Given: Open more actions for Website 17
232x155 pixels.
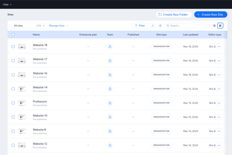Looking at the screenshot, I should (219, 61).
